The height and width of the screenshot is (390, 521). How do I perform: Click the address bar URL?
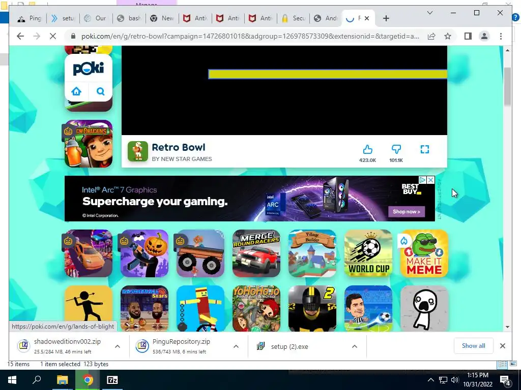pos(250,36)
